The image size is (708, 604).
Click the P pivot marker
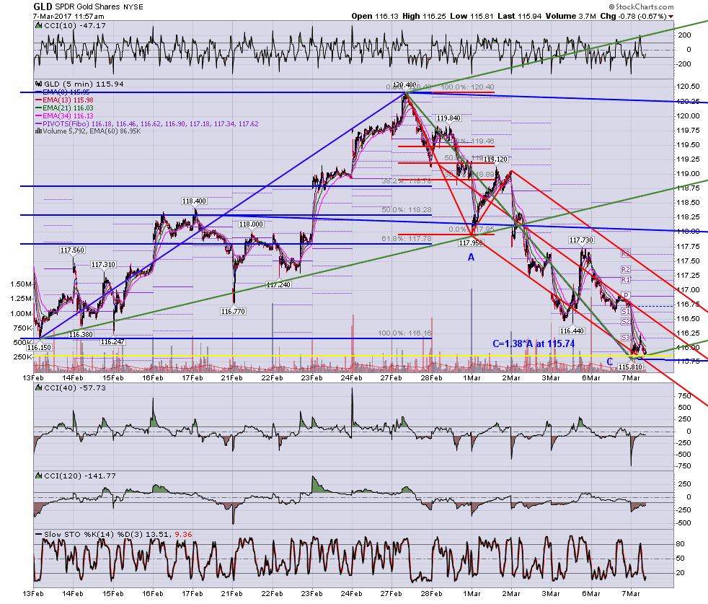[626, 296]
